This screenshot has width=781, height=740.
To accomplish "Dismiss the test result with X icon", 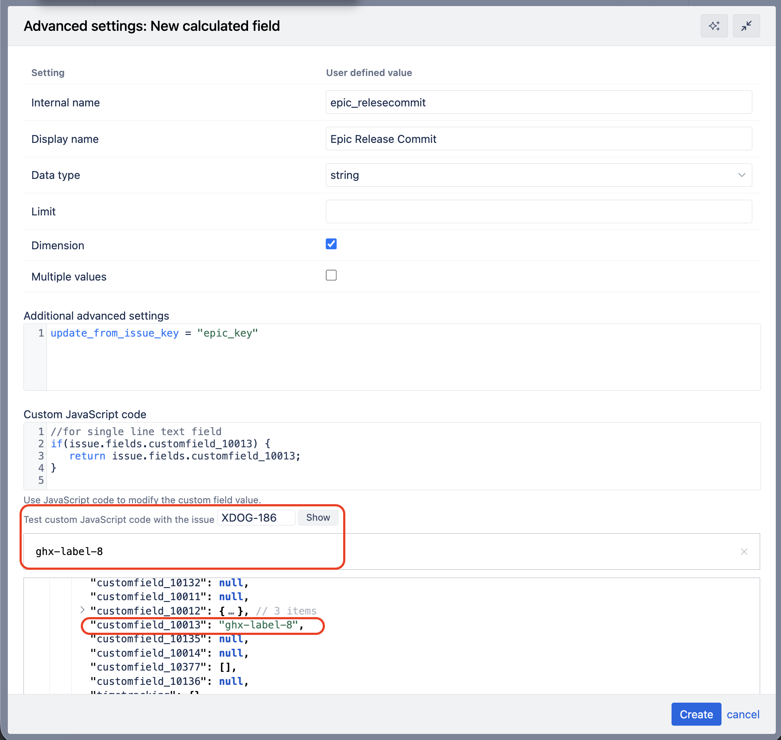I will point(744,552).
